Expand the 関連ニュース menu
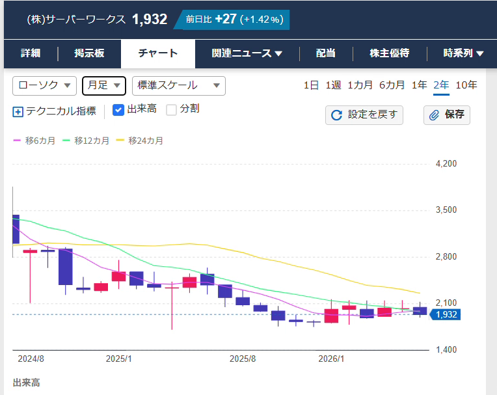 (x=247, y=53)
